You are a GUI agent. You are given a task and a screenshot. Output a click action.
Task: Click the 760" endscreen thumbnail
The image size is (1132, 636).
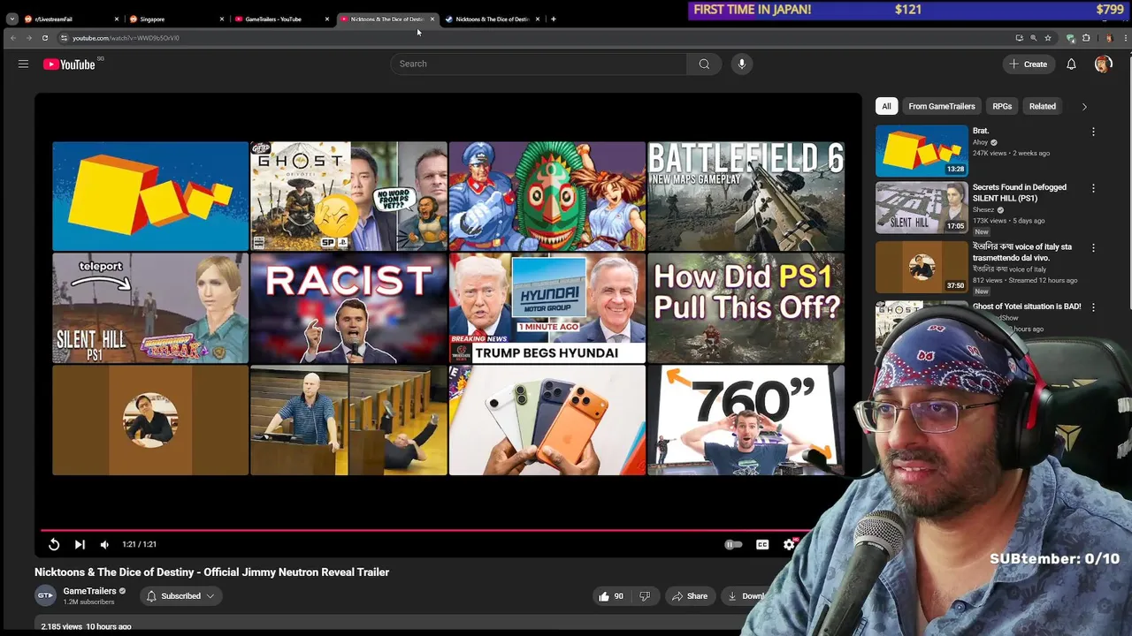(x=746, y=420)
